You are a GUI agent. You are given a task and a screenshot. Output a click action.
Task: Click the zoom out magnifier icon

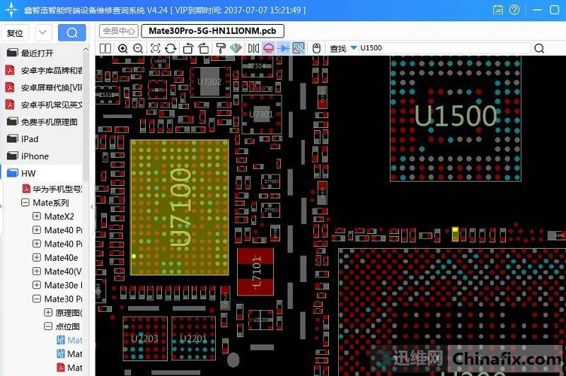click(x=138, y=48)
